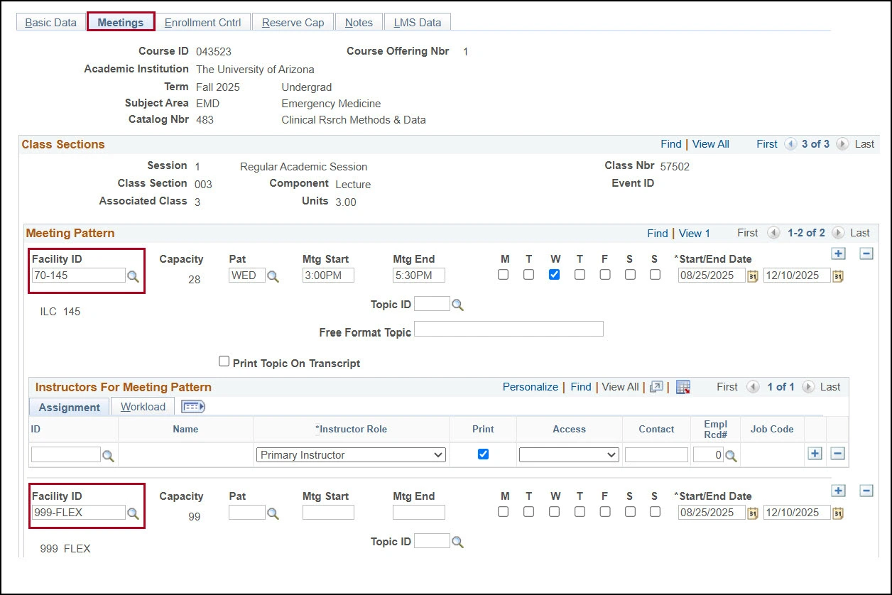
Task: Click View All in Class Sections
Action: (710, 144)
